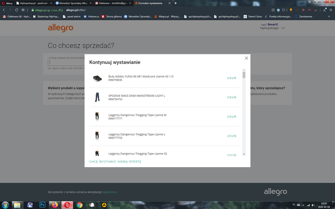Open Legginsy Dangerous Tregging Tape czarne M
The image size is (335, 209).
[x=137, y=115]
